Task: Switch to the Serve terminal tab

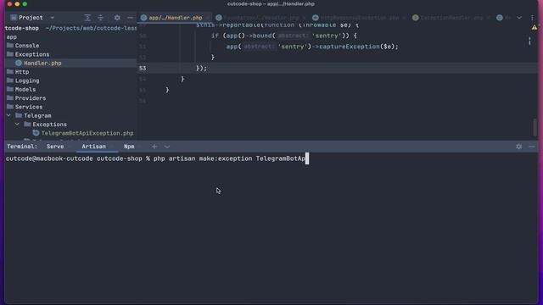Action: tap(55, 147)
